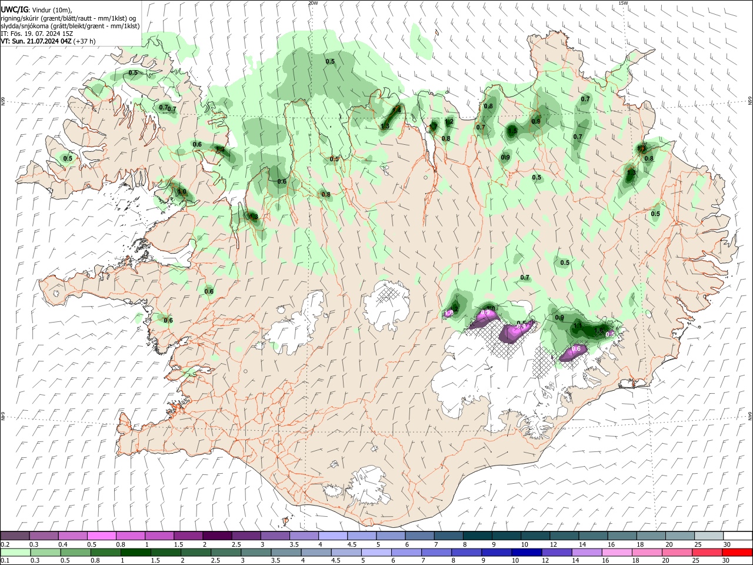Viewport: 753px width, 565px height.
Task: Pick the bright pink upper swatch labelled 0.5
Action: pyautogui.click(x=101, y=536)
